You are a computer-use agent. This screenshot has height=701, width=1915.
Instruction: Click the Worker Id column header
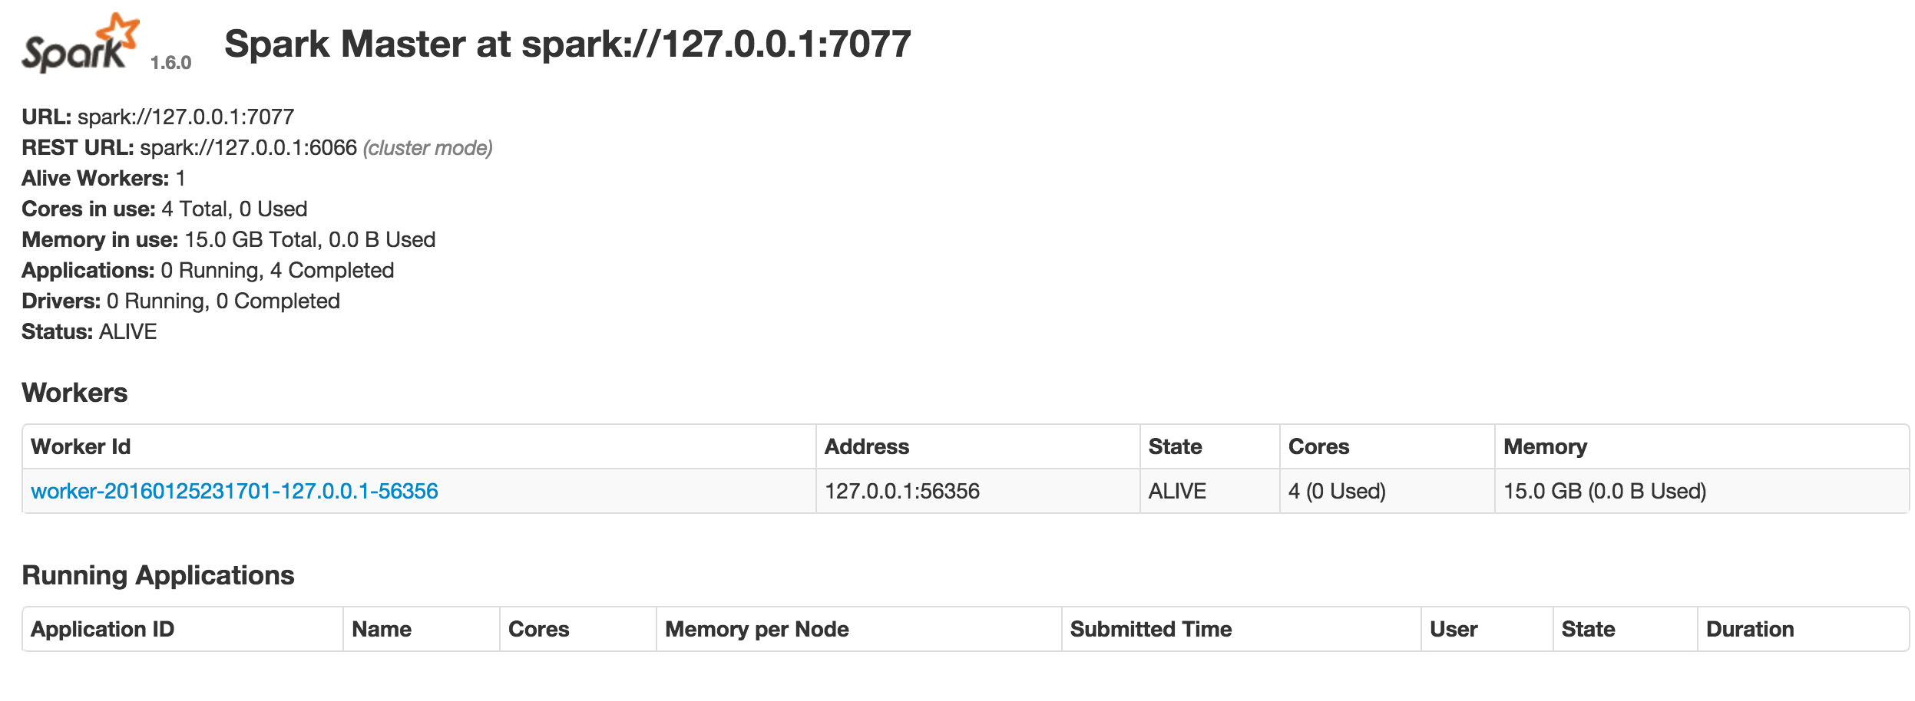81,447
